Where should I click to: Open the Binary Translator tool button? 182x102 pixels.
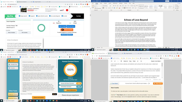[x=12, y=32]
